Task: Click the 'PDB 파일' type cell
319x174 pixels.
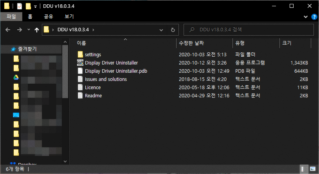Action: click(x=245, y=71)
